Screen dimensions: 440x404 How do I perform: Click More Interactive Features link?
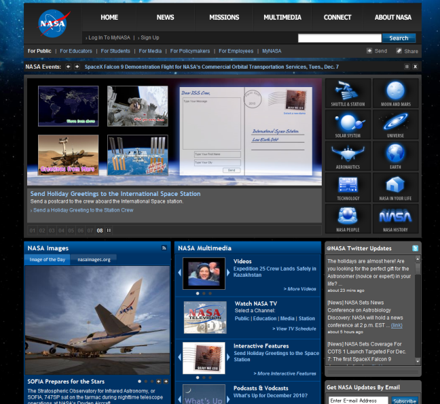tap(285, 373)
